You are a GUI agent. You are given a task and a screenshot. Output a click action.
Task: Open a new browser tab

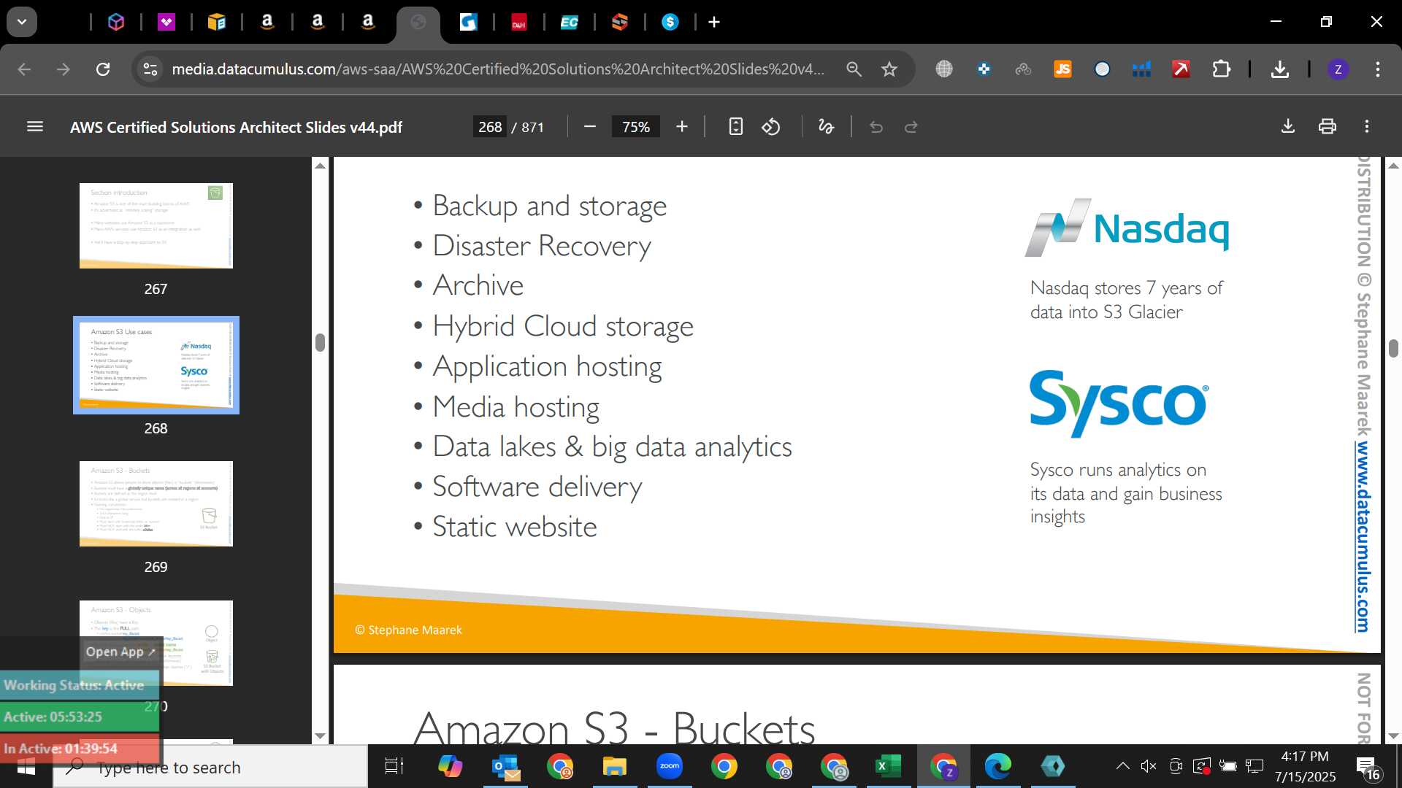point(714,22)
